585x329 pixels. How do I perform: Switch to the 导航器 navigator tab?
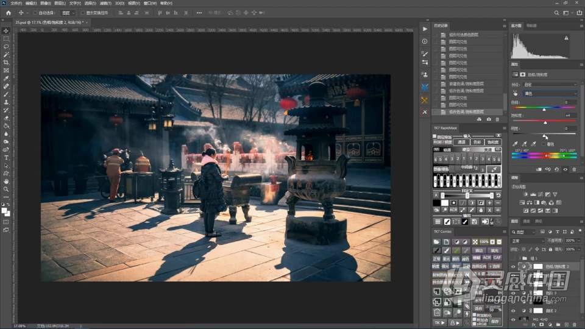tap(531, 26)
